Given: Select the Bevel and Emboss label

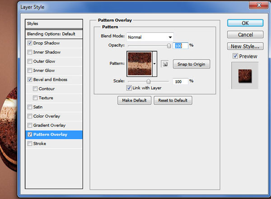Looking at the screenshot, I should [50, 80].
